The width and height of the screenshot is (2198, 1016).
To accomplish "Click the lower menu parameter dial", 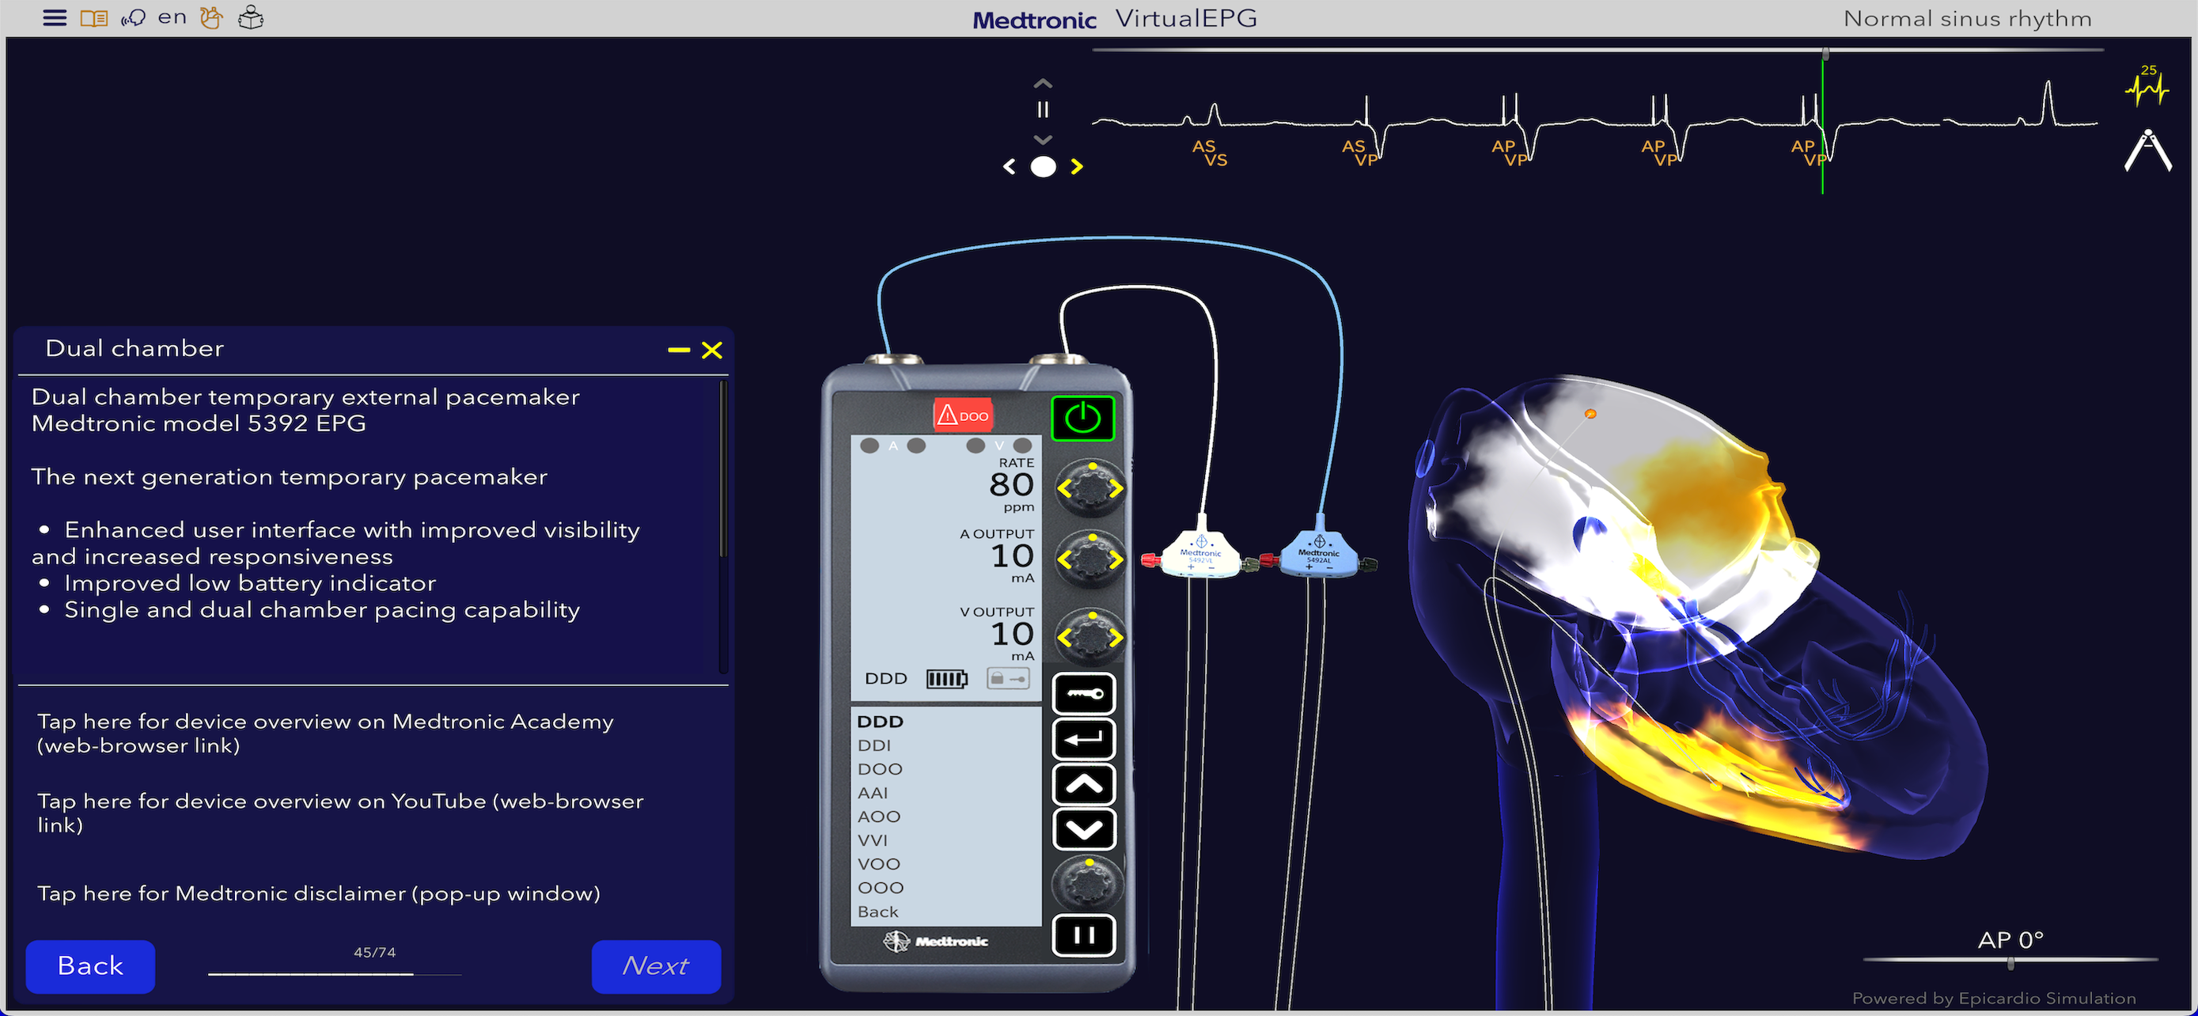I will [x=1089, y=883].
